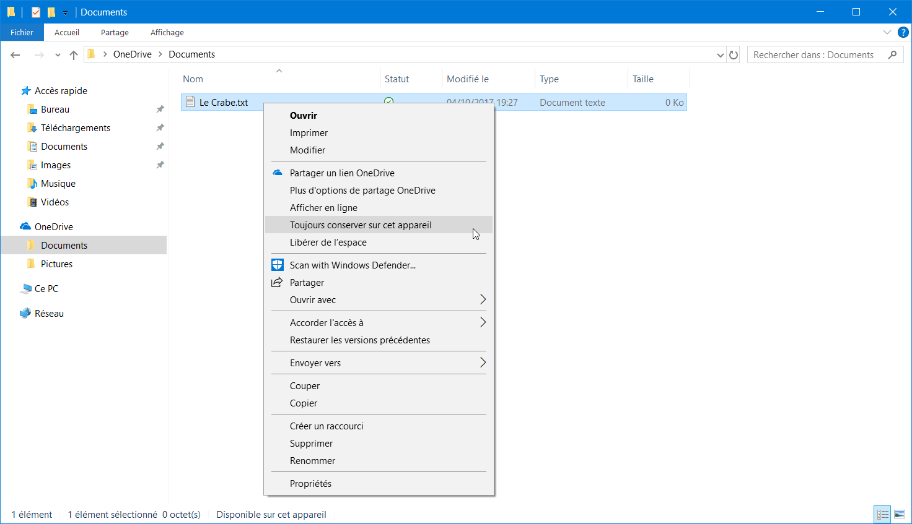Open Musique in the sidebar
The width and height of the screenshot is (912, 524).
(58, 184)
